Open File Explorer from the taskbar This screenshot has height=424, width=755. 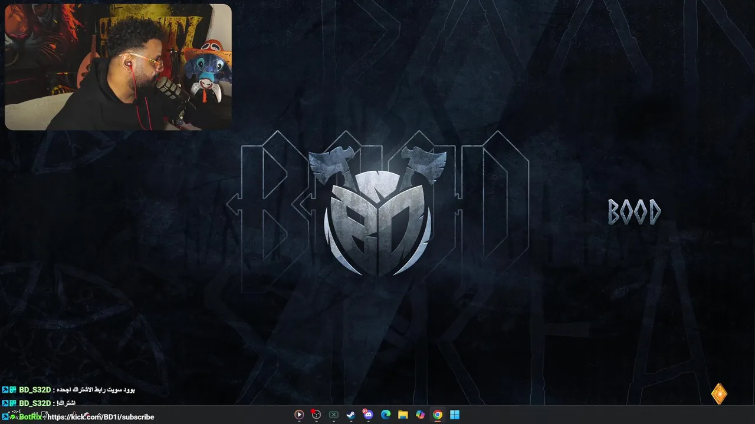point(403,415)
